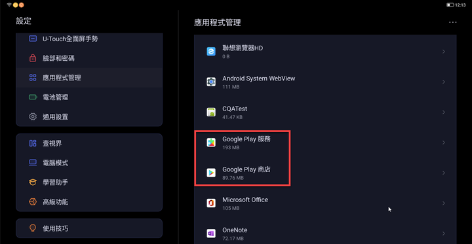Click the 壹視界 panel icon
This screenshot has height=244, width=472.
[33, 143]
